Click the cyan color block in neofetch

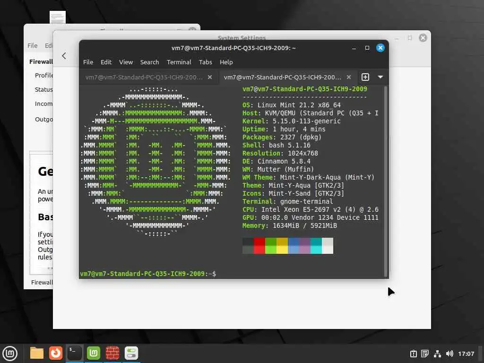coord(316,246)
